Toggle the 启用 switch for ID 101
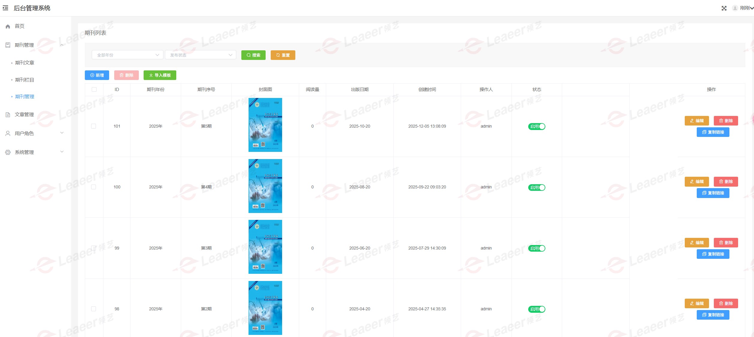Viewport: 754px width, 337px height. (536, 126)
